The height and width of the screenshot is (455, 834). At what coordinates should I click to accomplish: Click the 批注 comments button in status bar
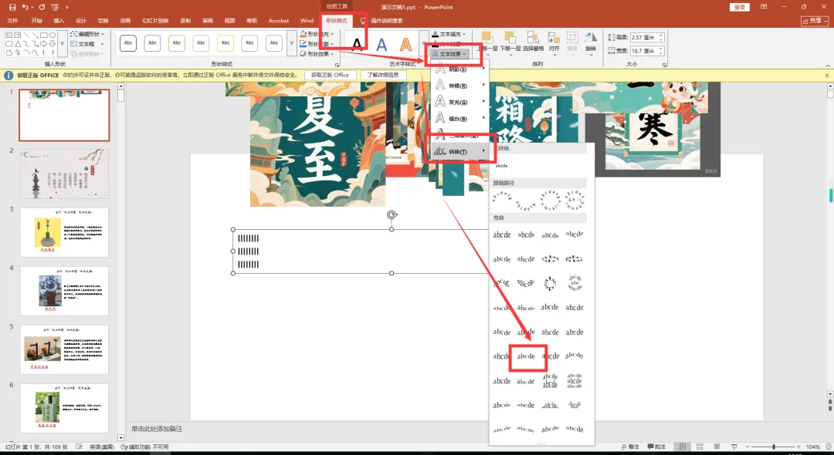click(x=656, y=447)
